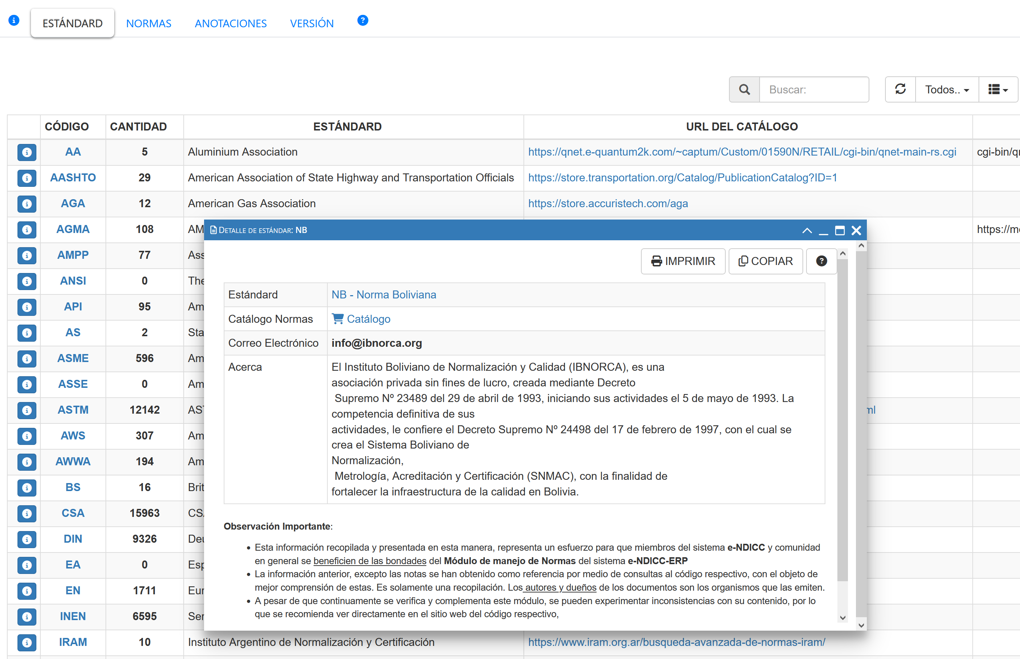The image size is (1020, 659).
Task: Open the column list view dropdown
Action: point(997,89)
